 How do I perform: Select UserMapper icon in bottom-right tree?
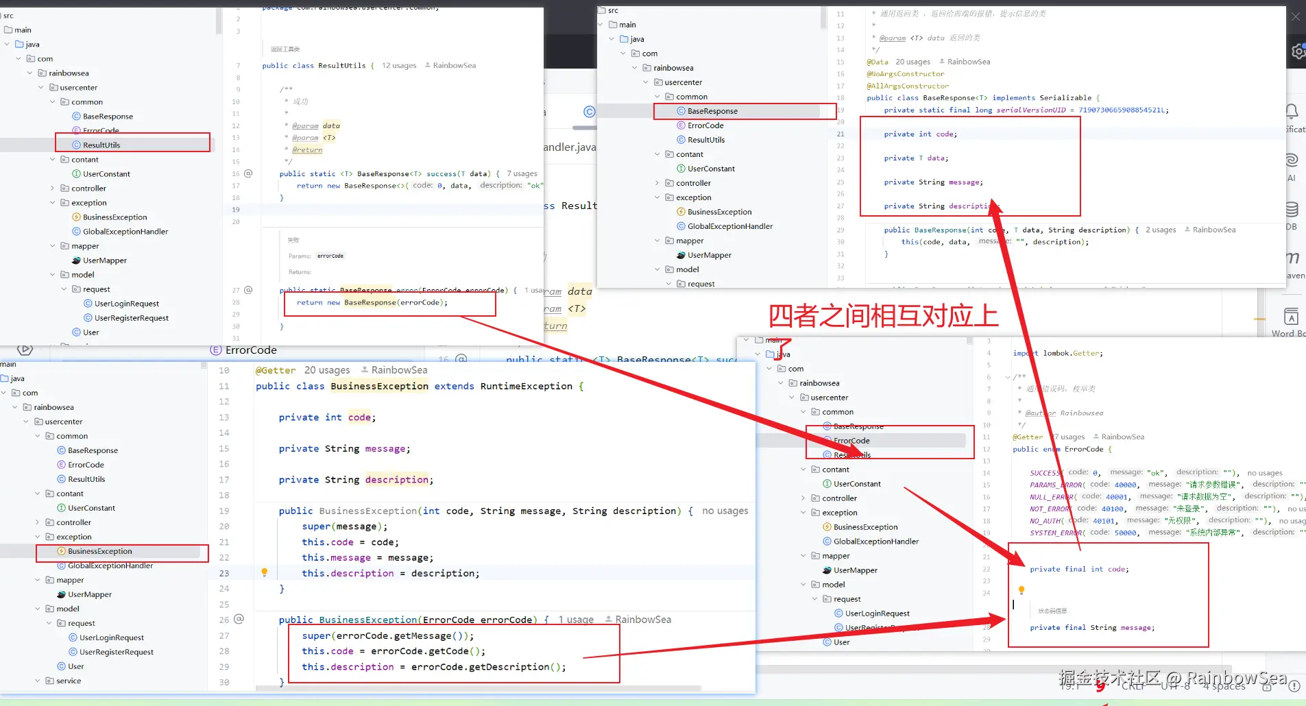(827, 570)
